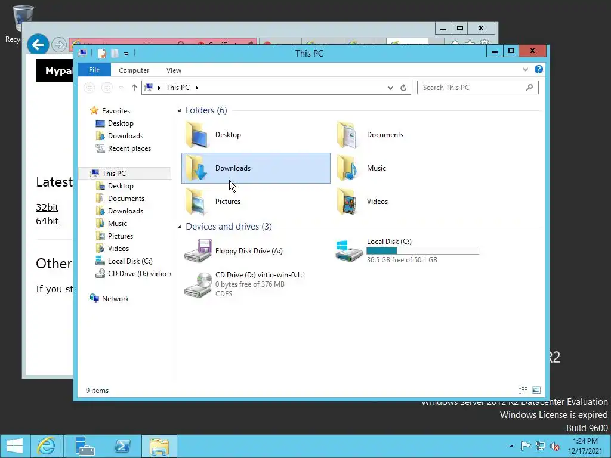Select This PC in navigation pane

tap(125, 174)
